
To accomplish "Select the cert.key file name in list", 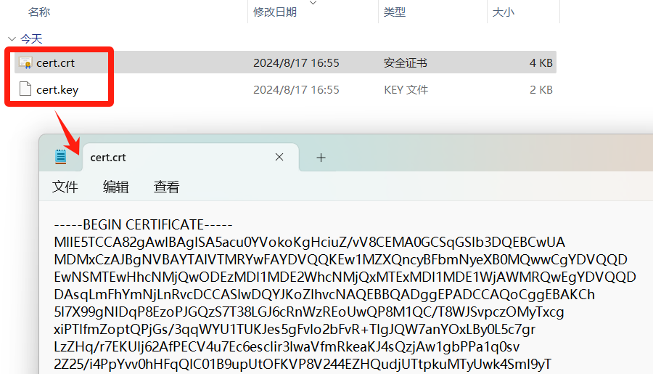I will (x=57, y=90).
